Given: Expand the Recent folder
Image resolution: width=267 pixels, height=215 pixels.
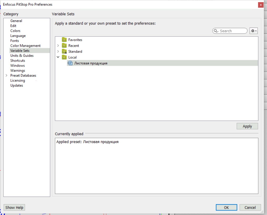Looking at the screenshot, I should pyautogui.click(x=58, y=46).
